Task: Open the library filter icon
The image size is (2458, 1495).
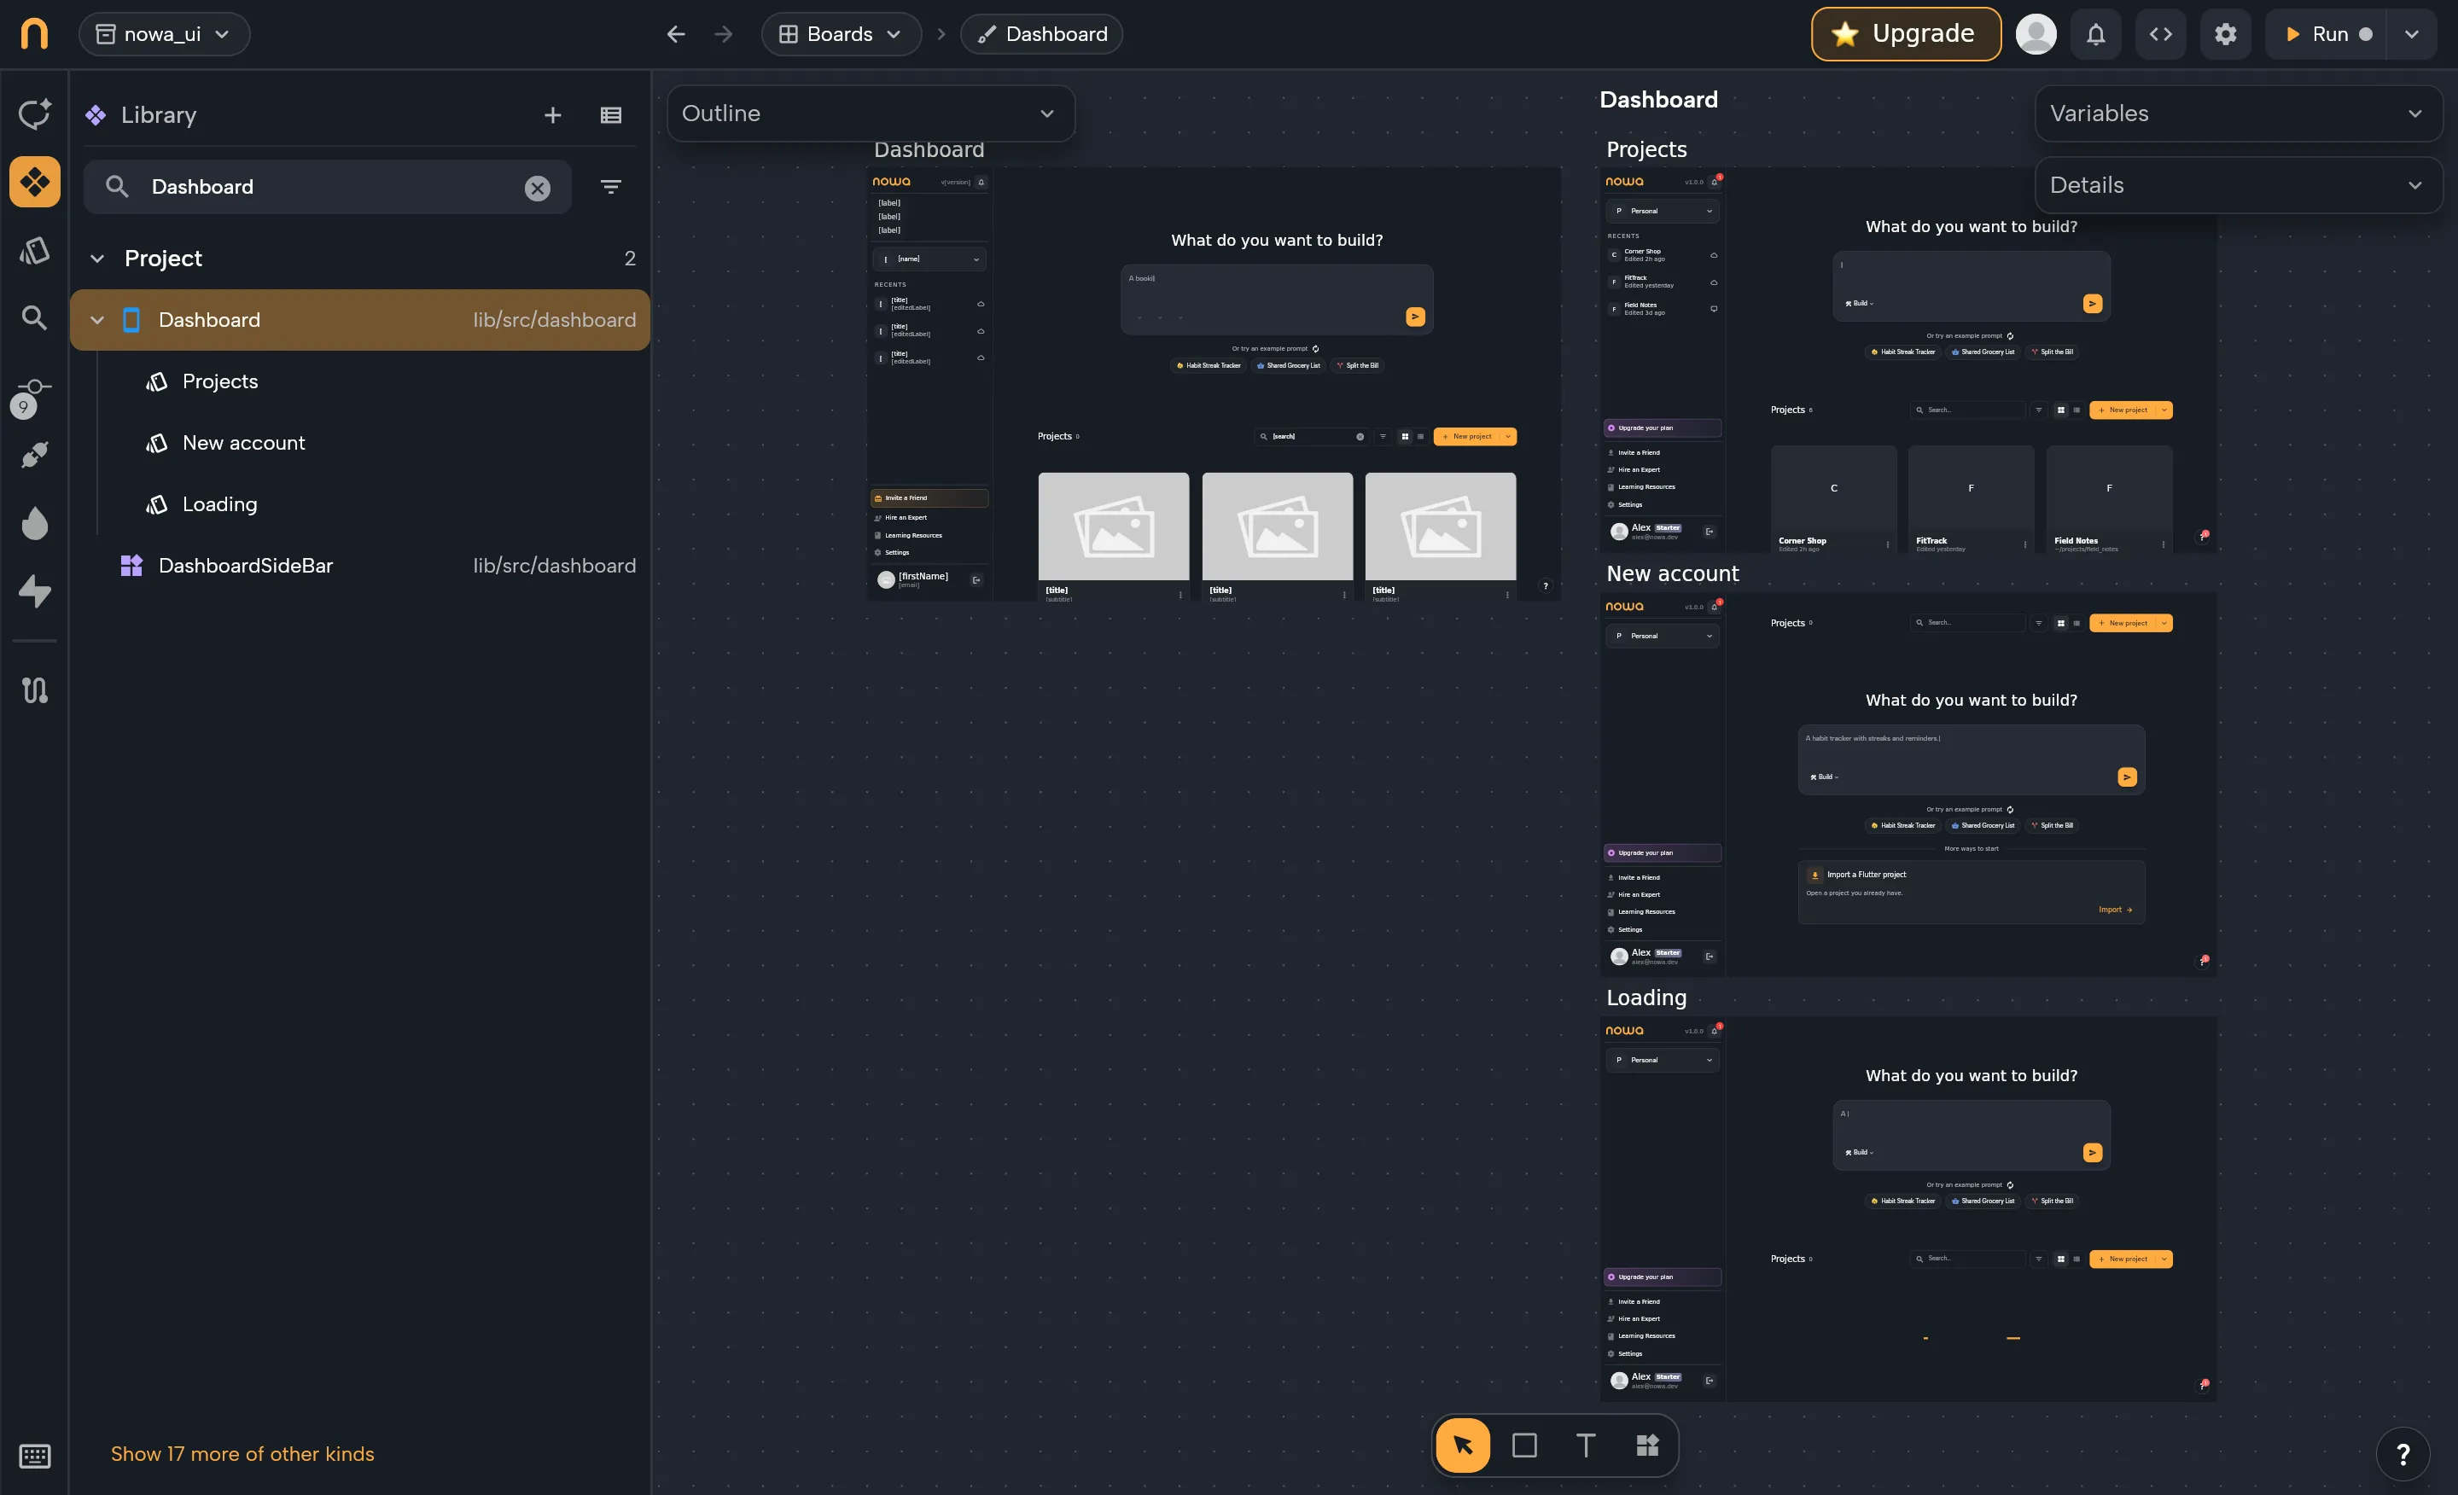Action: [610, 187]
